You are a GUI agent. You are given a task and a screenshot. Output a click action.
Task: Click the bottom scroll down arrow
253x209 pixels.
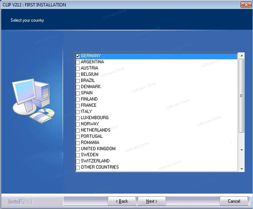242,169
